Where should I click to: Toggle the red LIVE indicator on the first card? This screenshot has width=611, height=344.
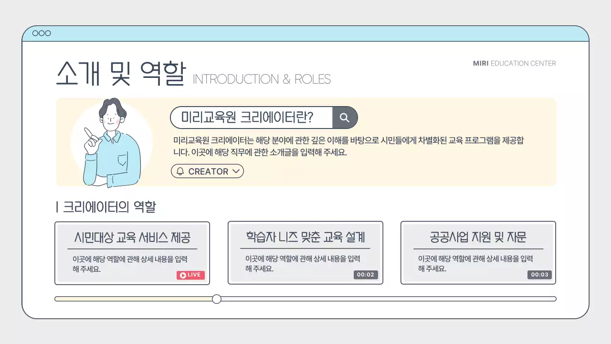click(190, 275)
